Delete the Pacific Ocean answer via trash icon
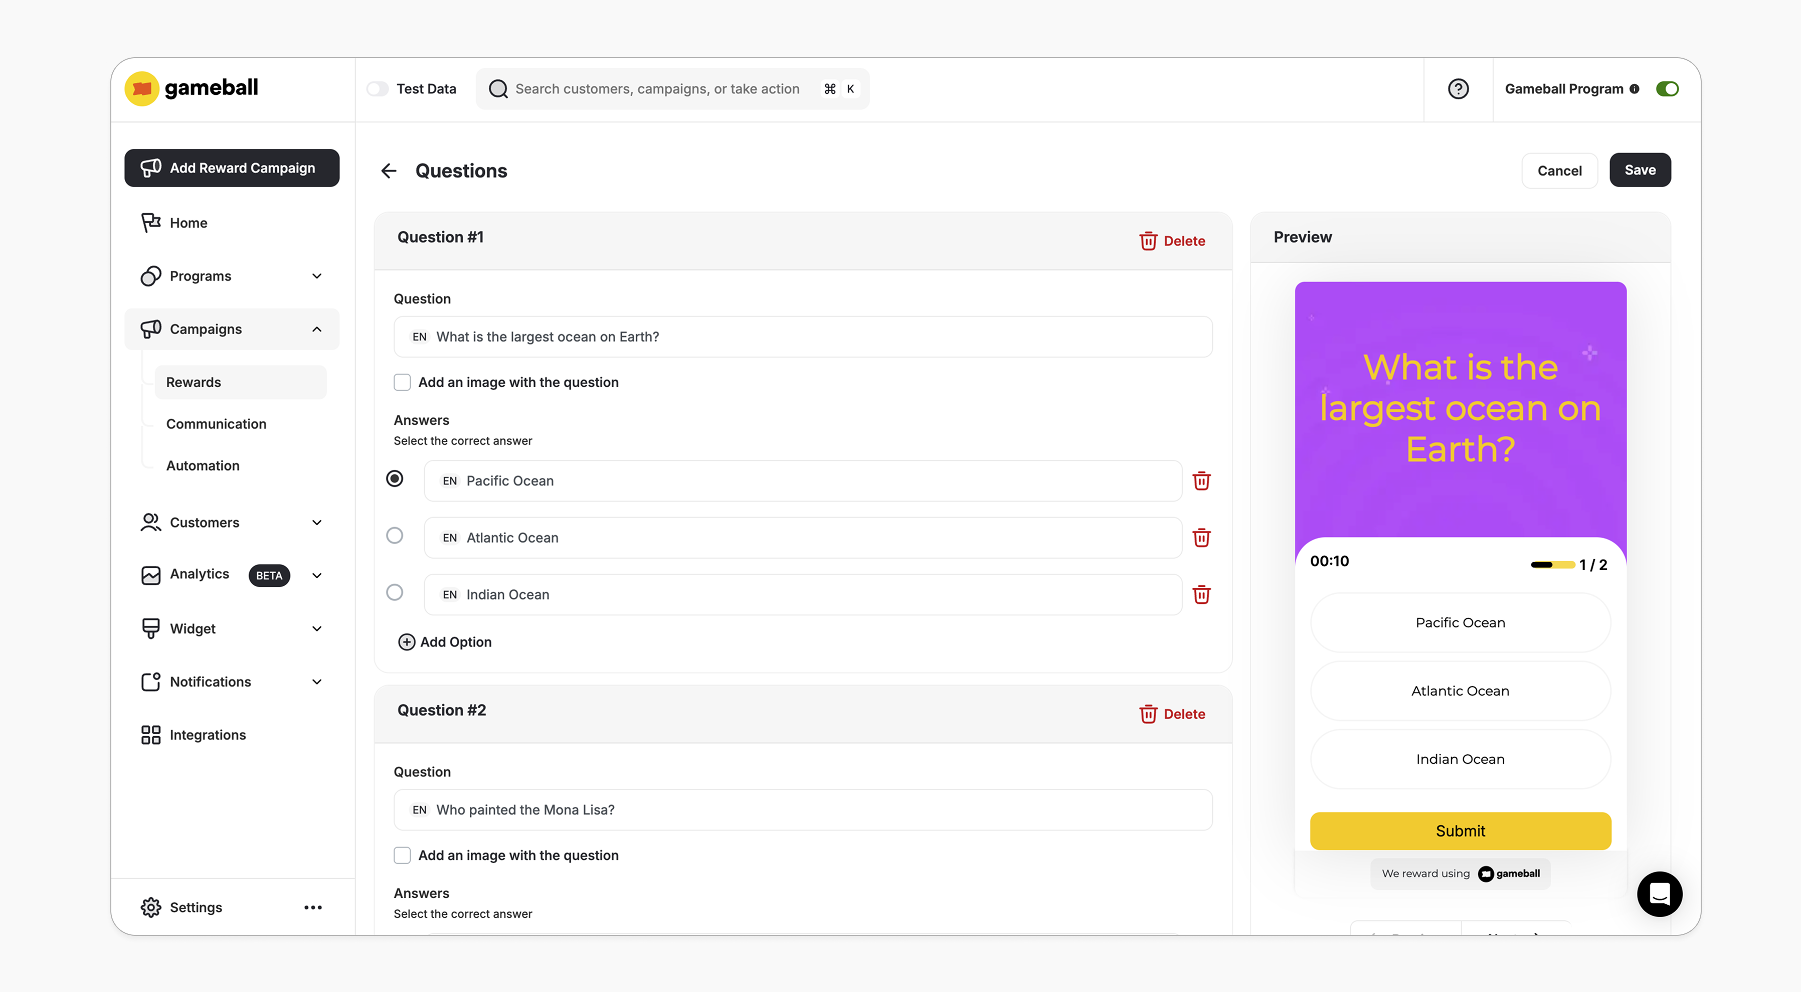Image resolution: width=1801 pixels, height=992 pixels. (x=1201, y=480)
